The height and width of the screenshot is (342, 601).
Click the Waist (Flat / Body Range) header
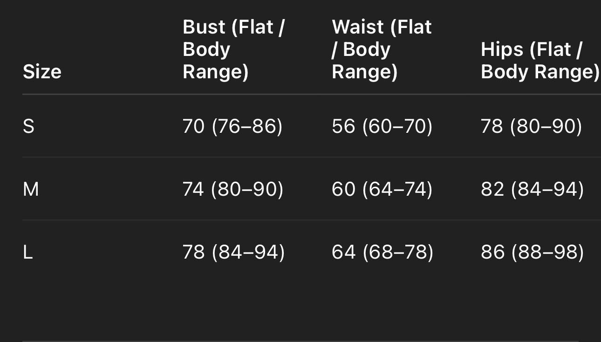382,49
